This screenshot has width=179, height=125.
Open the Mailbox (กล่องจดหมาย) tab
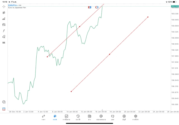click(x=101, y=117)
